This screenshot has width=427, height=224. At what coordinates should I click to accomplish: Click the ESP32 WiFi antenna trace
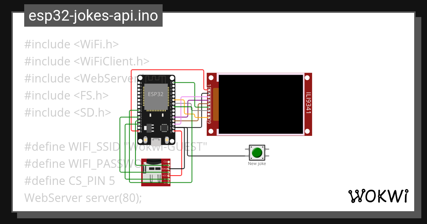coord(156,79)
